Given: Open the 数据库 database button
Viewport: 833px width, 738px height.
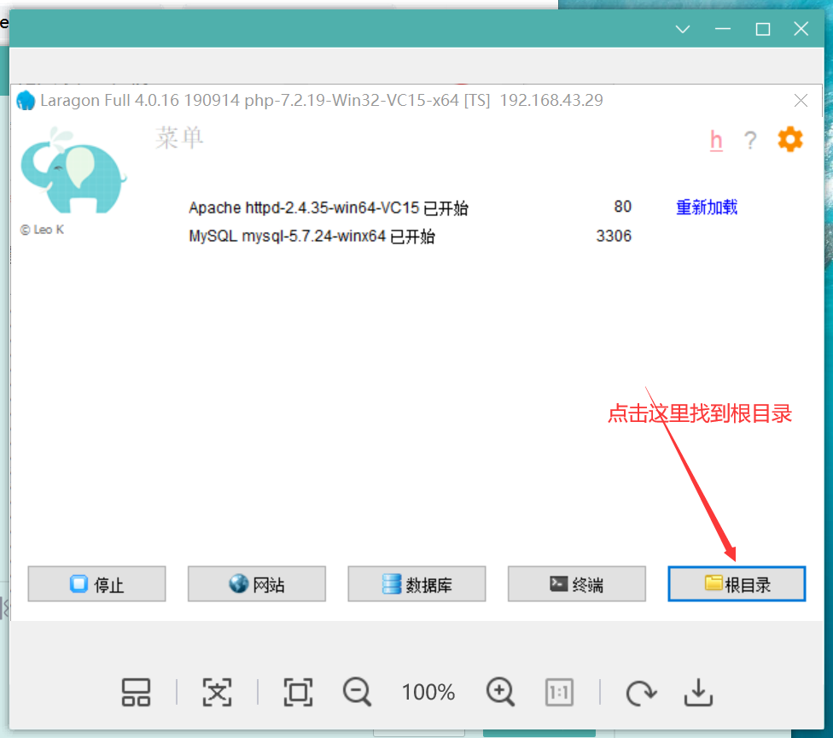Looking at the screenshot, I should [416, 583].
